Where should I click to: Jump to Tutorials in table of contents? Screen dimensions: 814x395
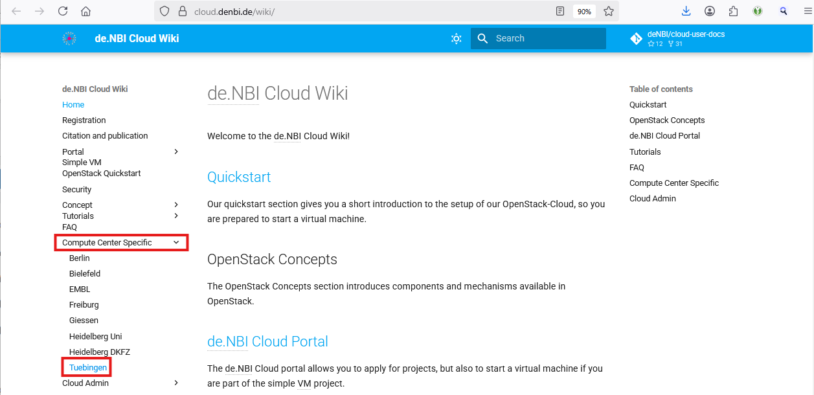click(645, 152)
